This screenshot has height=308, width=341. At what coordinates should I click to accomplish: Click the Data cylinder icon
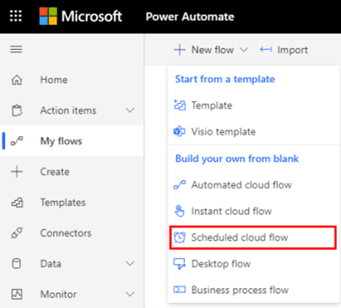17,264
